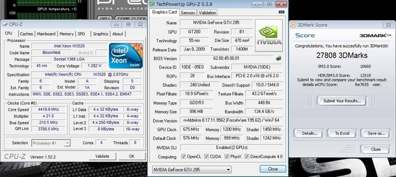Switch to the Sensors tab in GPU-Z
Image resolution: width=396 pixels, height=177 pixels.
coord(188,13)
